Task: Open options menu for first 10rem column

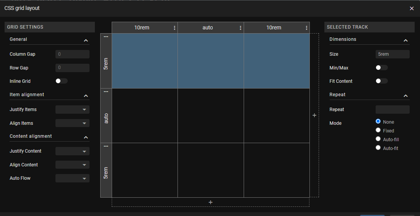Action: coord(175,28)
